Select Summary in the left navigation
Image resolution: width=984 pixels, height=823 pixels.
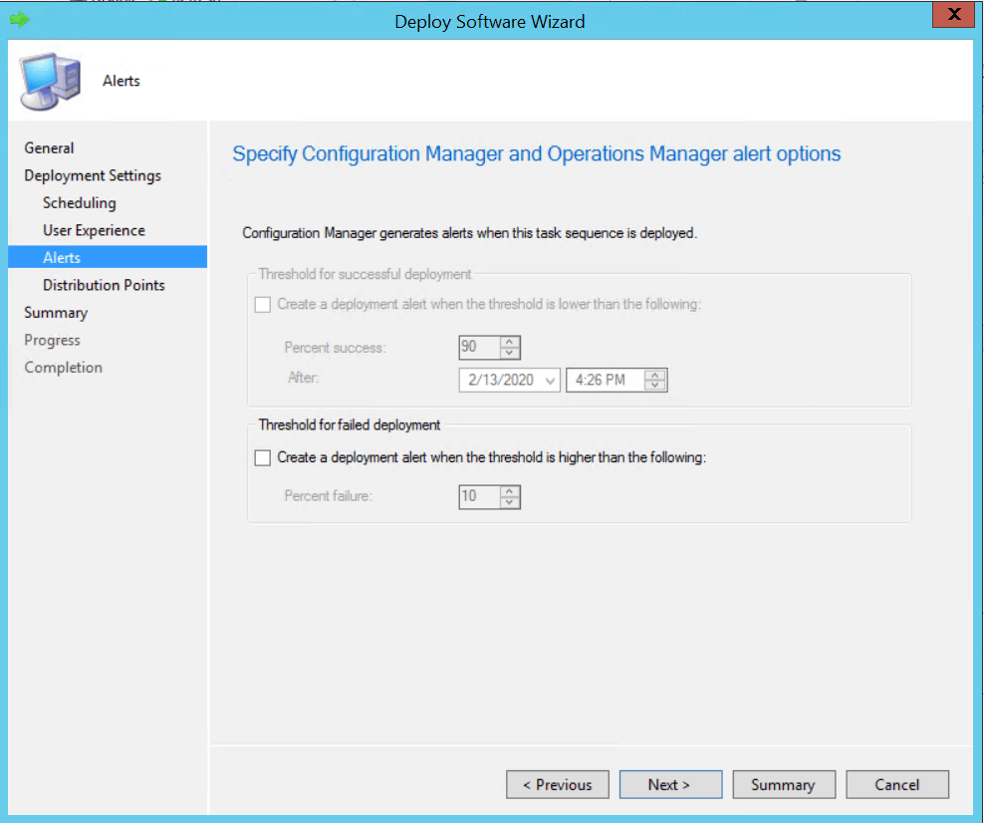[56, 313]
